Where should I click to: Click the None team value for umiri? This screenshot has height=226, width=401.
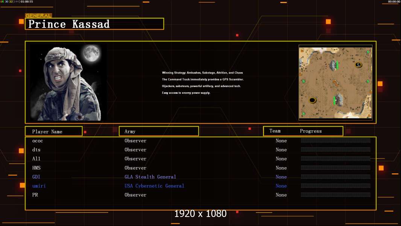point(281,186)
